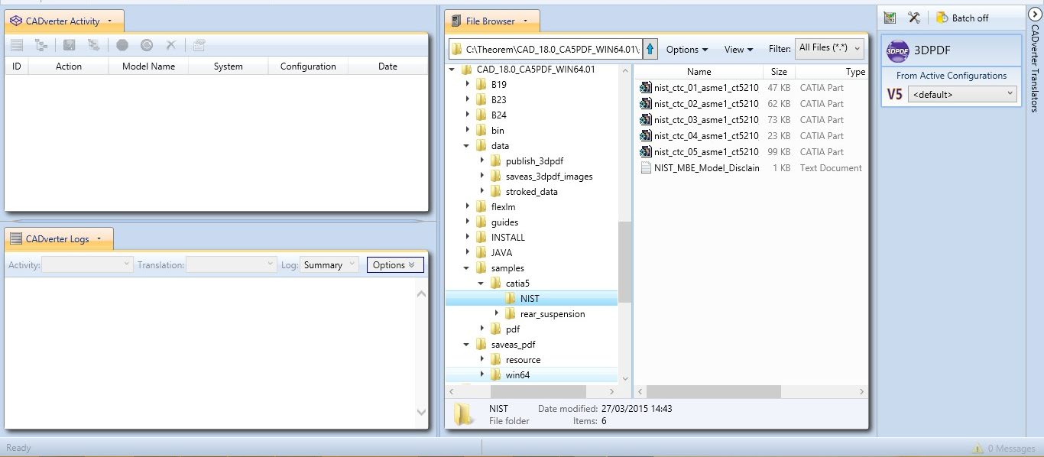Click the Options button in Logs panel
Viewport: 1044px width, 457px height.
tap(395, 265)
